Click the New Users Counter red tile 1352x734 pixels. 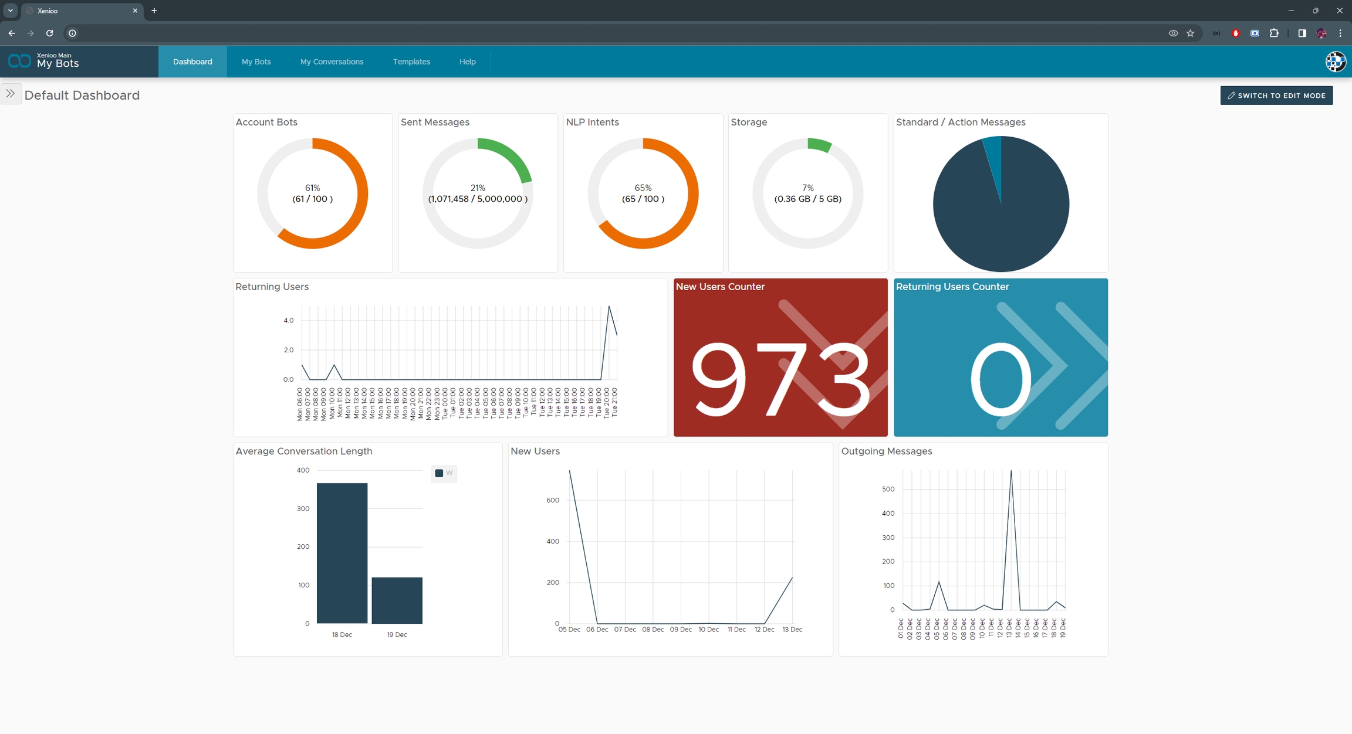point(780,358)
